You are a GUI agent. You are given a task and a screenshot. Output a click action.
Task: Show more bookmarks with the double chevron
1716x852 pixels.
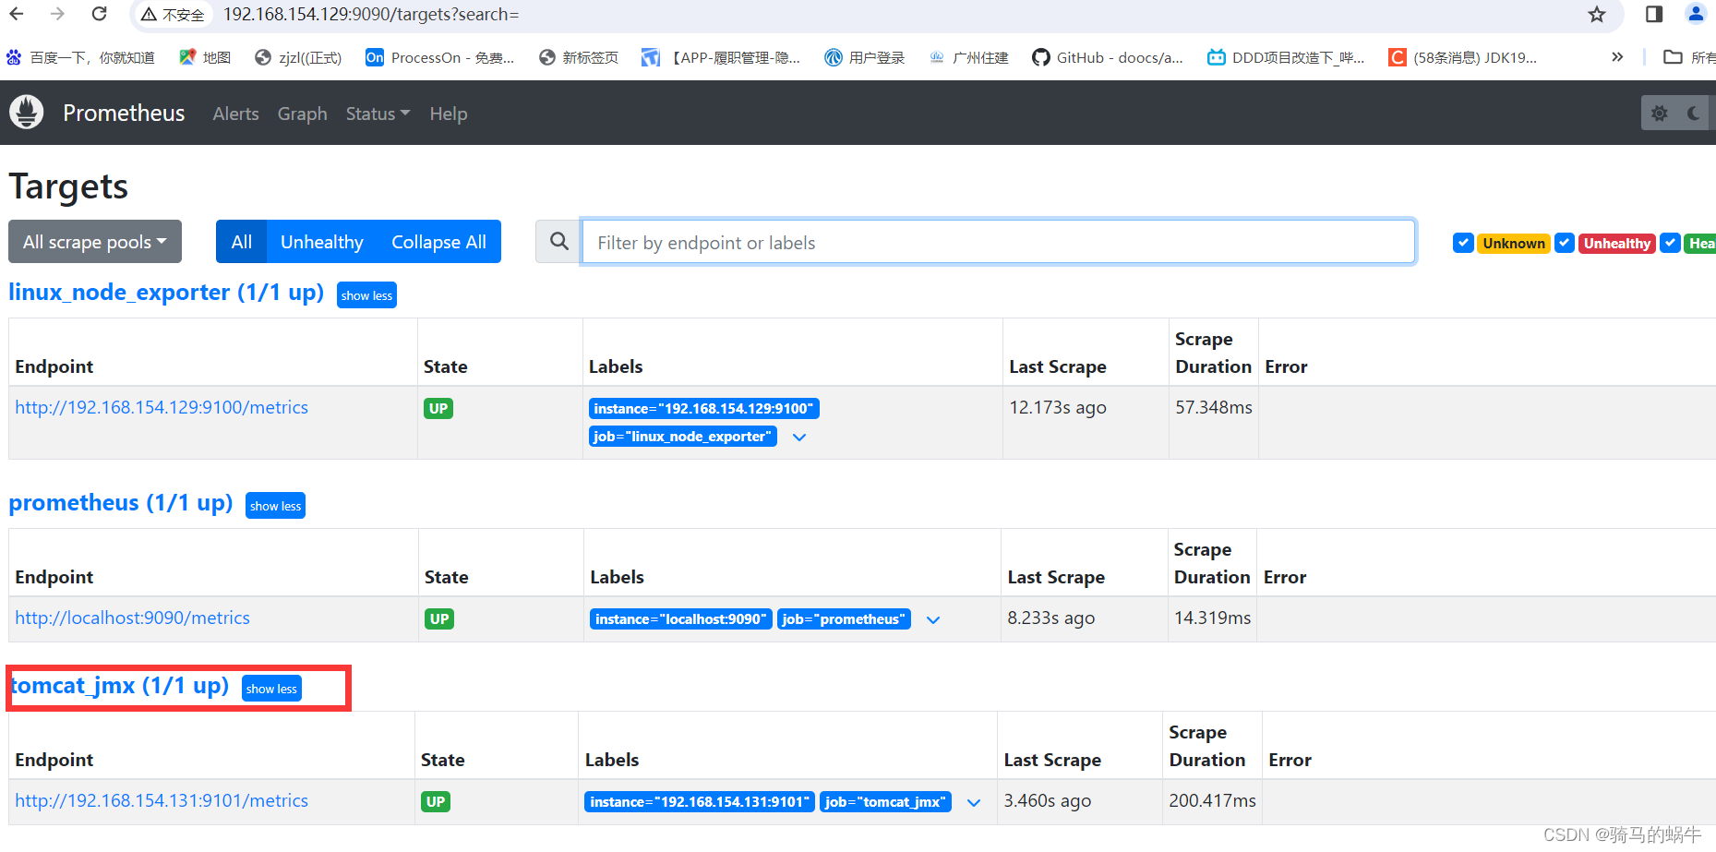pos(1617,57)
